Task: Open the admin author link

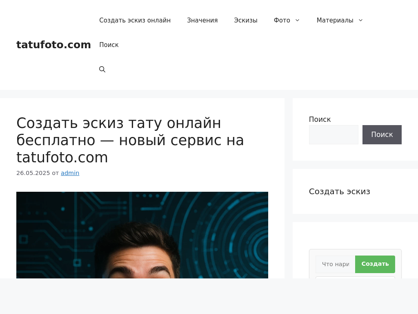Action: 70,173
